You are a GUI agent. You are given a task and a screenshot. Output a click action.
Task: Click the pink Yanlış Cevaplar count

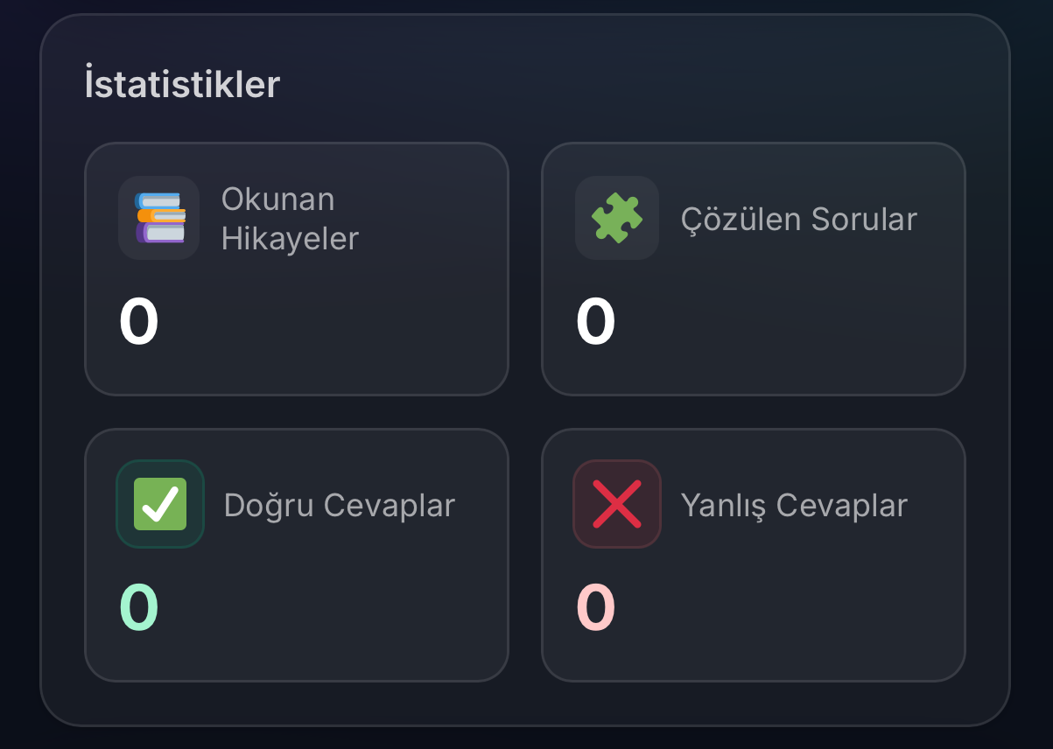pos(595,608)
